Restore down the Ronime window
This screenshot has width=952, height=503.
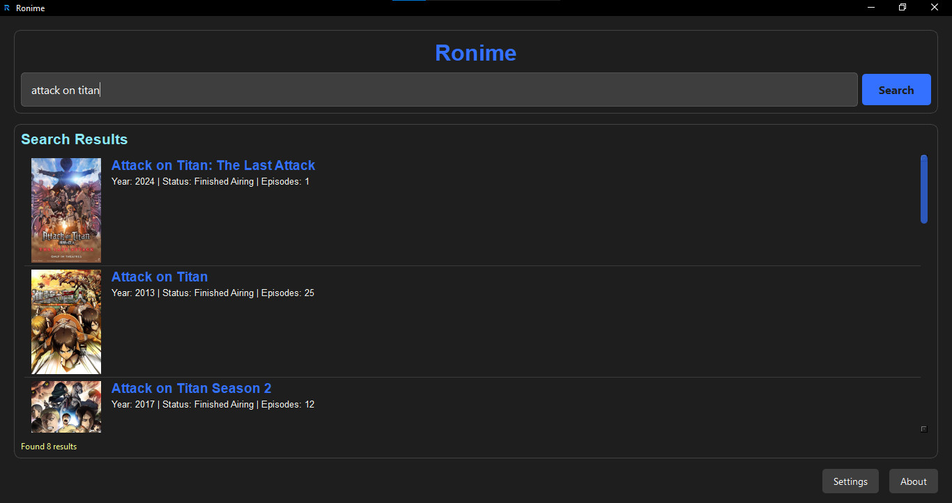click(903, 8)
